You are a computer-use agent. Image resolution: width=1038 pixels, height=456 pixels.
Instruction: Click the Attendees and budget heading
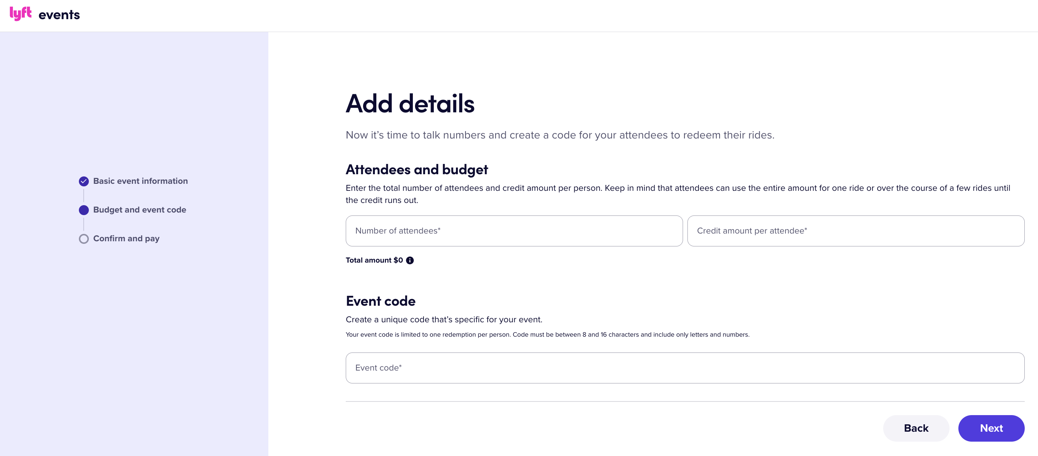(x=417, y=169)
